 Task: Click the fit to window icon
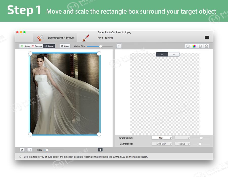tap(22, 150)
